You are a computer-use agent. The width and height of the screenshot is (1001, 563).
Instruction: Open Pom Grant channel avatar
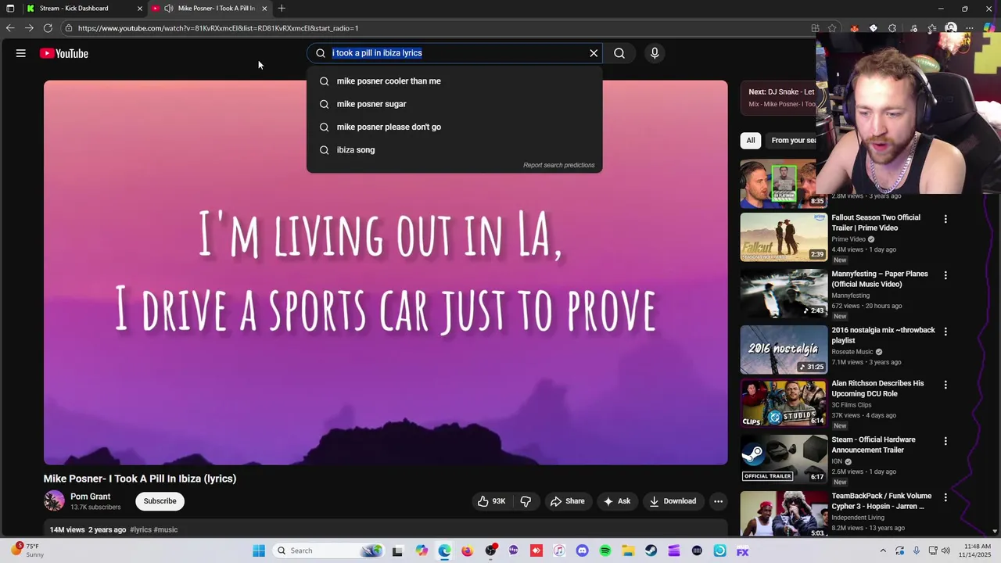coord(54,500)
